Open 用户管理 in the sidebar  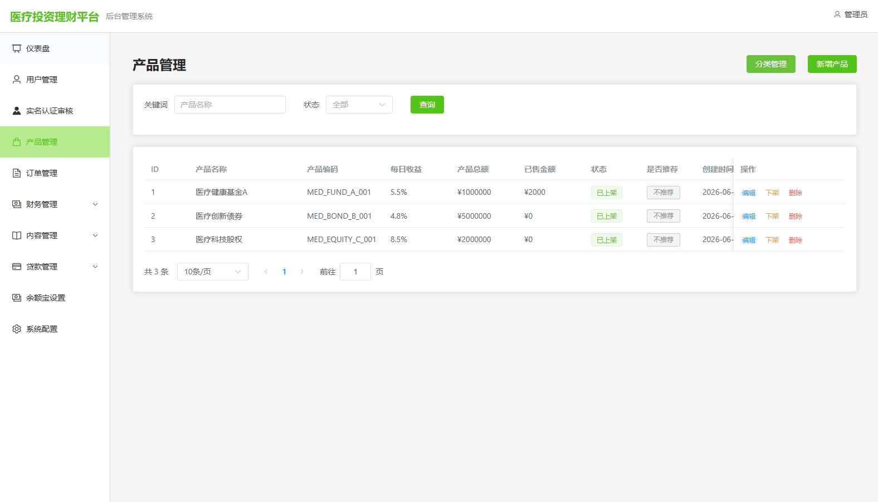click(x=55, y=80)
